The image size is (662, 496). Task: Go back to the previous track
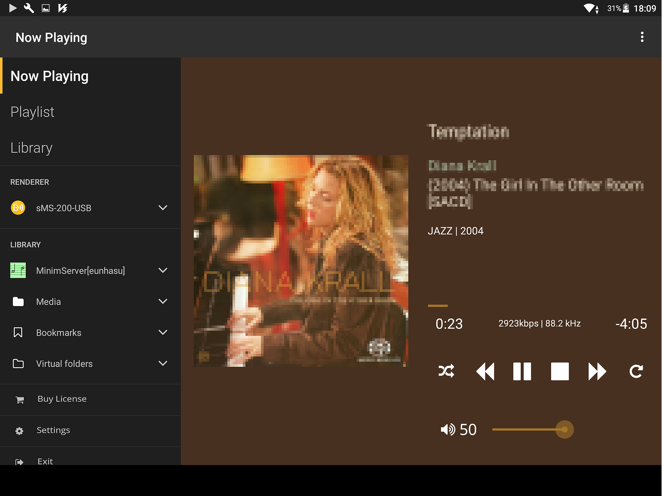point(485,371)
